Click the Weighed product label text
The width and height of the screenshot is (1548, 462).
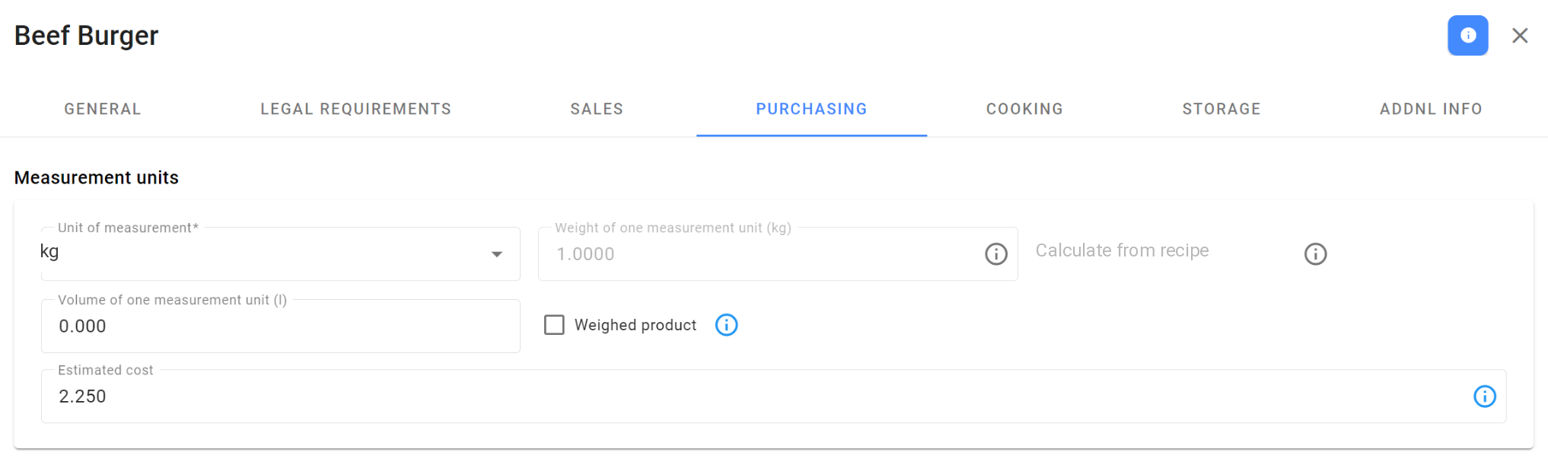tap(635, 325)
